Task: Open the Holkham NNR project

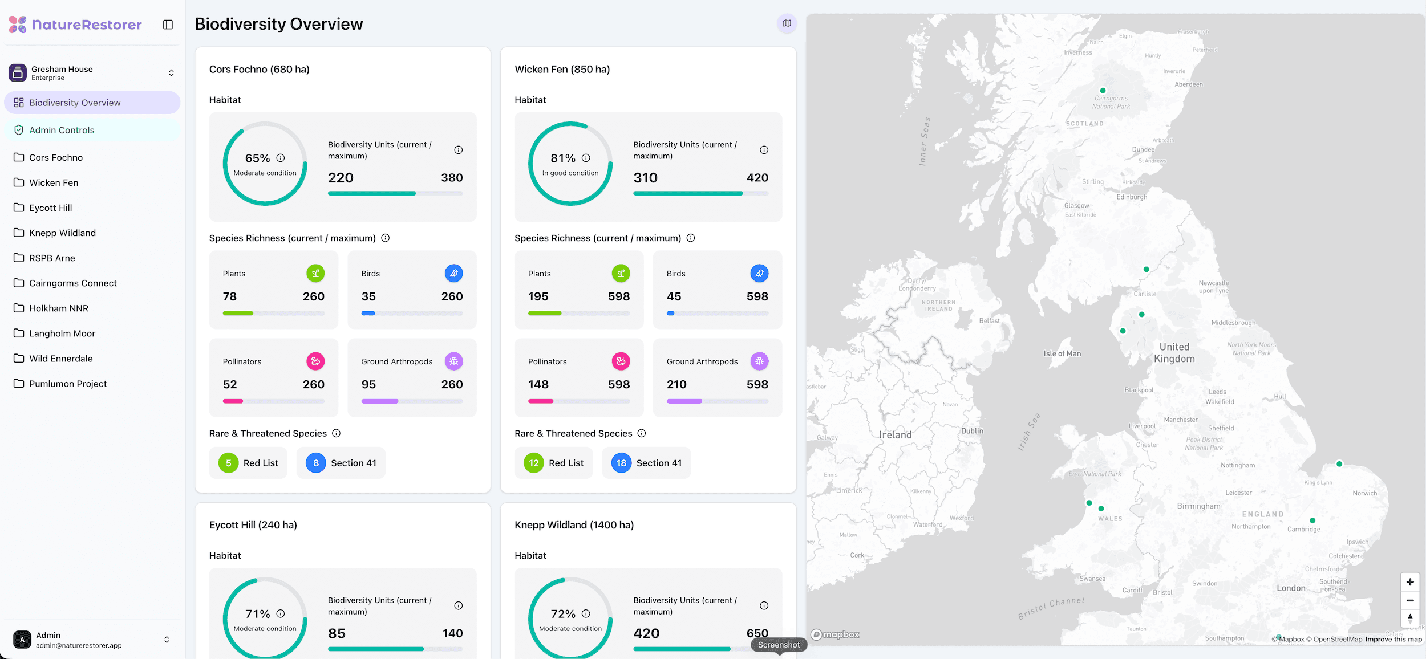Action: click(92, 308)
